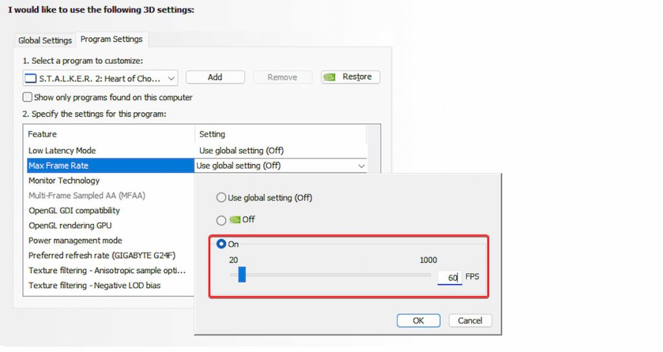Screen dimensions: 663x352
Task: Click the max frame rate slider handle
Action: click(x=242, y=275)
